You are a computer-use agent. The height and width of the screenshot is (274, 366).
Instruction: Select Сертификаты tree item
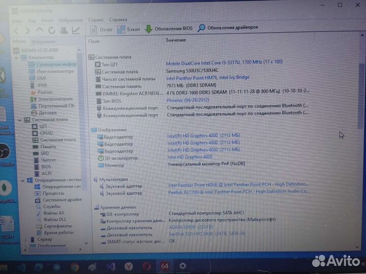pos(54,226)
